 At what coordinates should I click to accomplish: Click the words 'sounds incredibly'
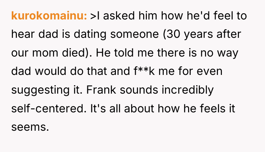167,90
